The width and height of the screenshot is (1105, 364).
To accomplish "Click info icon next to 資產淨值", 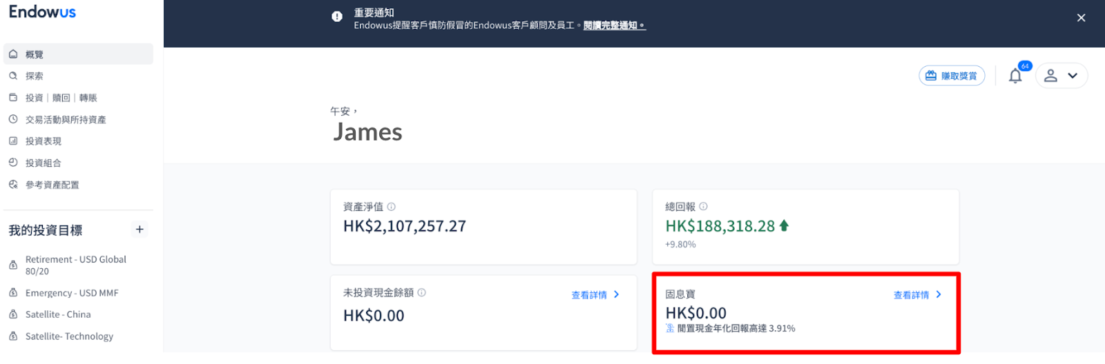I will (392, 207).
